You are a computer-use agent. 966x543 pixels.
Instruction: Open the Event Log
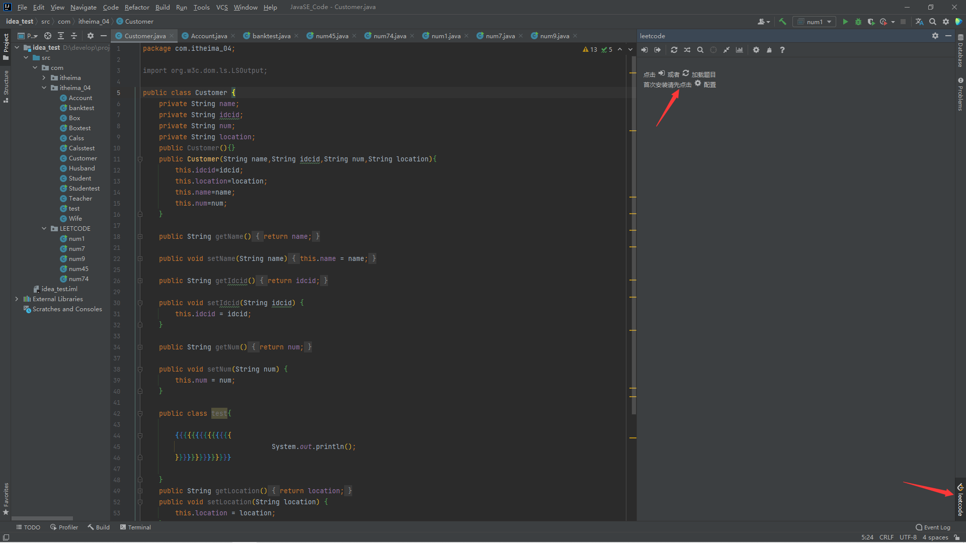[x=933, y=527]
